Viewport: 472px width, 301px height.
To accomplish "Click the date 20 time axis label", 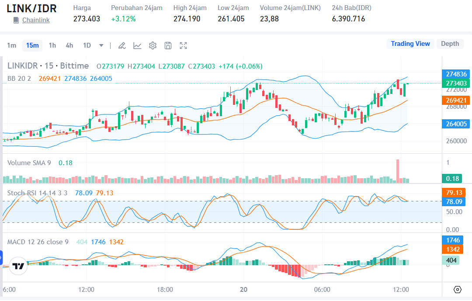I will point(243,290).
